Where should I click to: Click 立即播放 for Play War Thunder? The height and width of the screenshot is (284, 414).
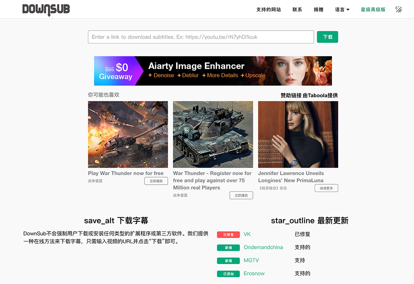(x=156, y=181)
